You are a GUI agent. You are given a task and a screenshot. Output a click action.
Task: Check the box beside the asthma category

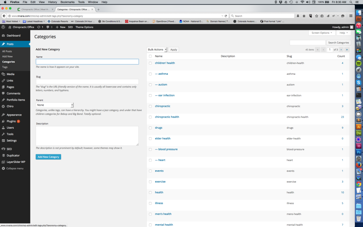pyautogui.click(x=150, y=74)
